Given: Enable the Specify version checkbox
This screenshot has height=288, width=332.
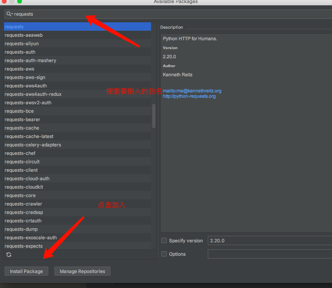Looking at the screenshot, I should tap(164, 240).
